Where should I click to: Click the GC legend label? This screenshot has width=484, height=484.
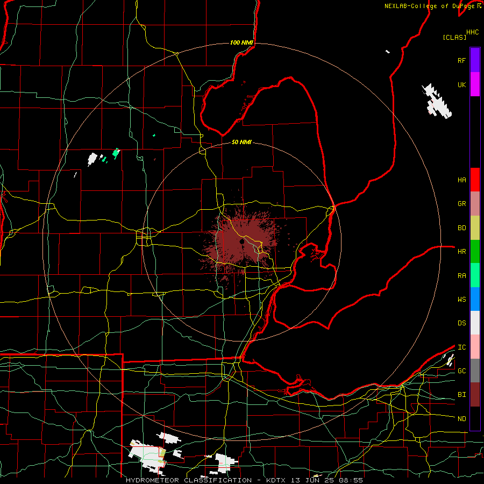click(461, 371)
